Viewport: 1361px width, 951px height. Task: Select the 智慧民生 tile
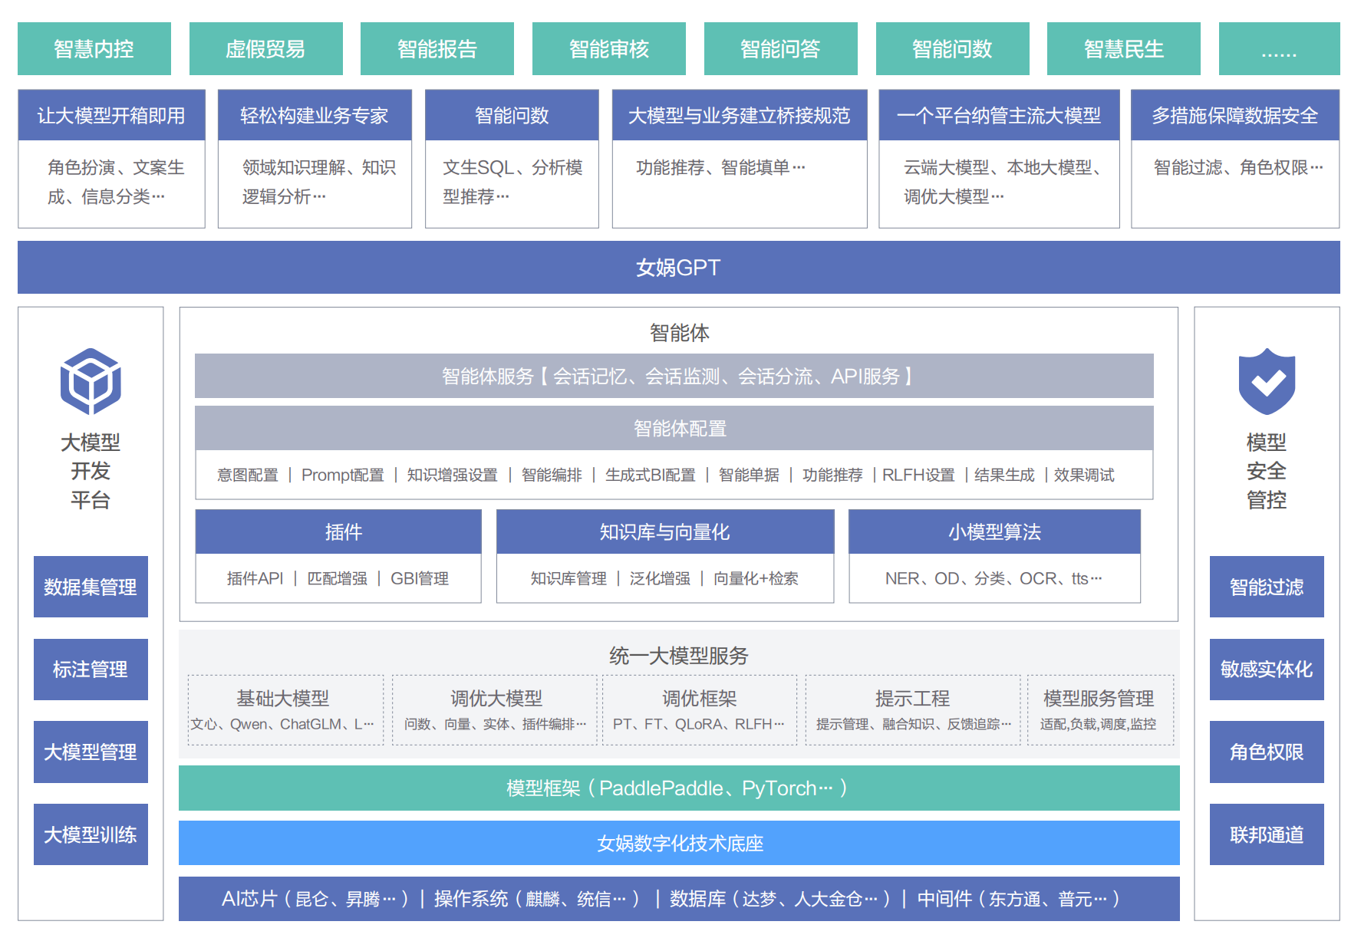click(1123, 49)
